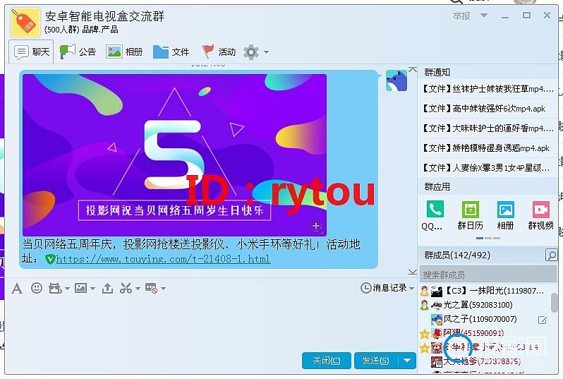Image resolution: width=563 pixels, height=379 pixels.
Task: Click the group avatar tag icon
Action: (x=25, y=23)
